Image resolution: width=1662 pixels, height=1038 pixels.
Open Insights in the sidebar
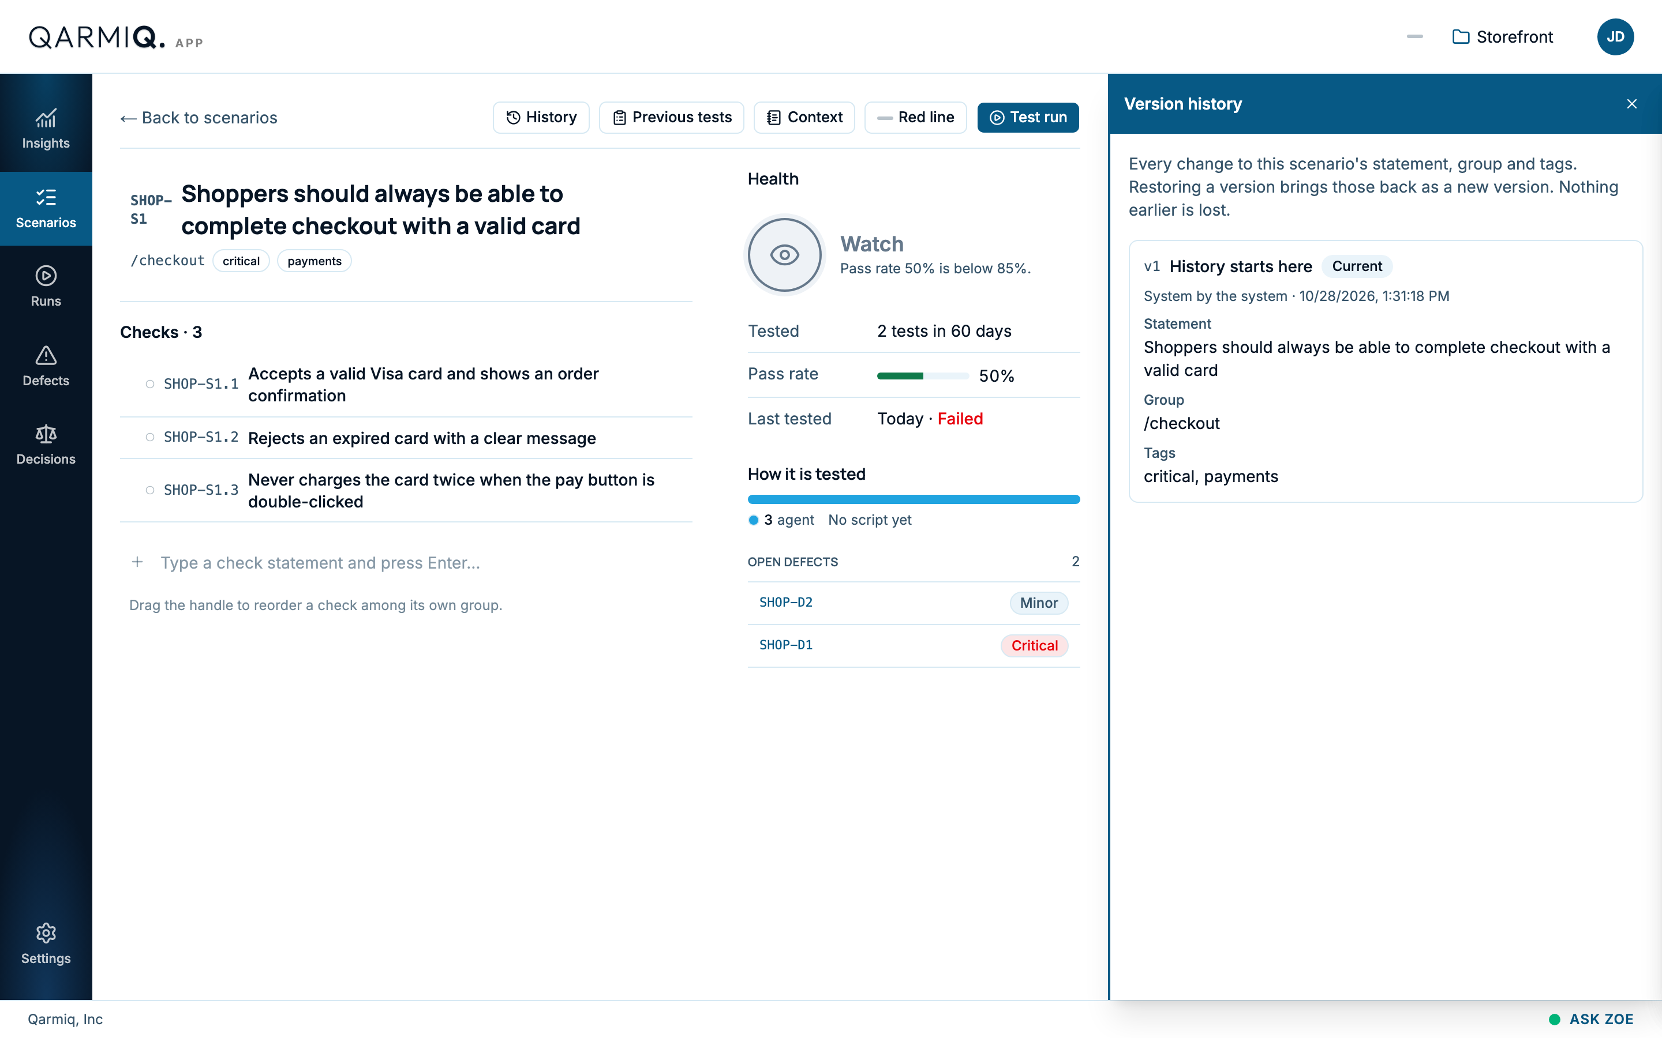click(x=46, y=129)
